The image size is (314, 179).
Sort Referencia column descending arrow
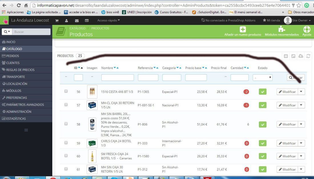click(x=155, y=68)
